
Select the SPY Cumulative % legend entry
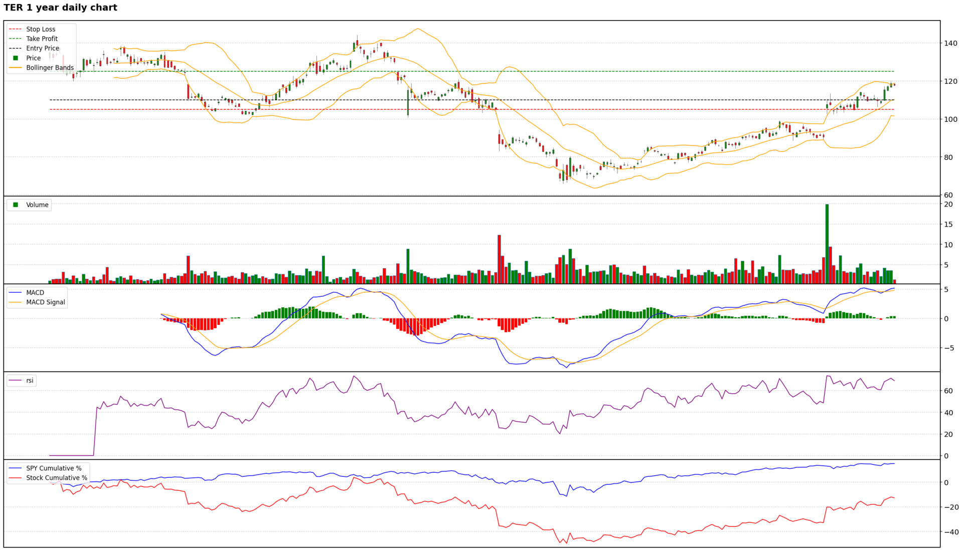coord(54,468)
